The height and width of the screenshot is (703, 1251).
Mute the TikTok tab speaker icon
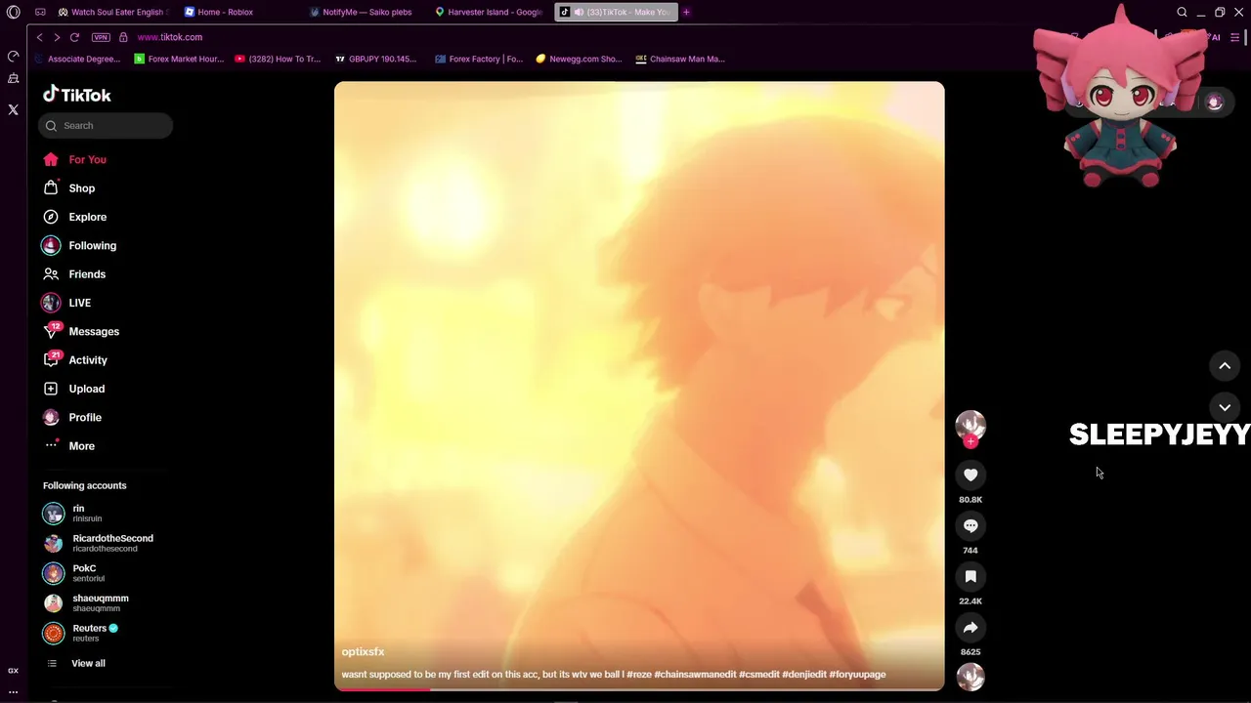click(579, 12)
